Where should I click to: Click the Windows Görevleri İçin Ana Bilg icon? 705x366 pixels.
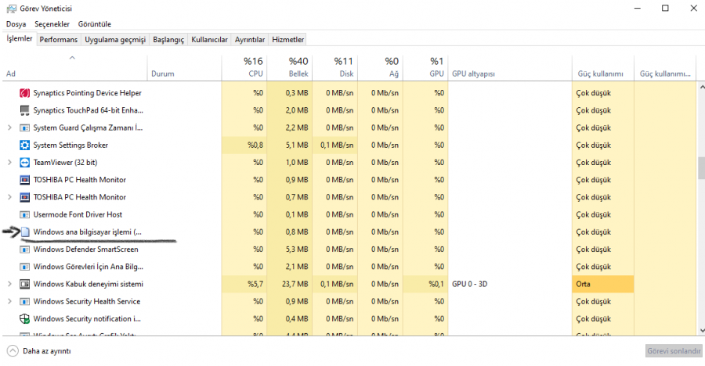click(x=25, y=267)
